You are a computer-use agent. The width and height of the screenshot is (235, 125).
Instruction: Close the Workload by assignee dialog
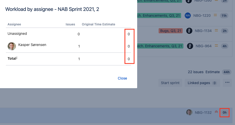click(x=122, y=78)
